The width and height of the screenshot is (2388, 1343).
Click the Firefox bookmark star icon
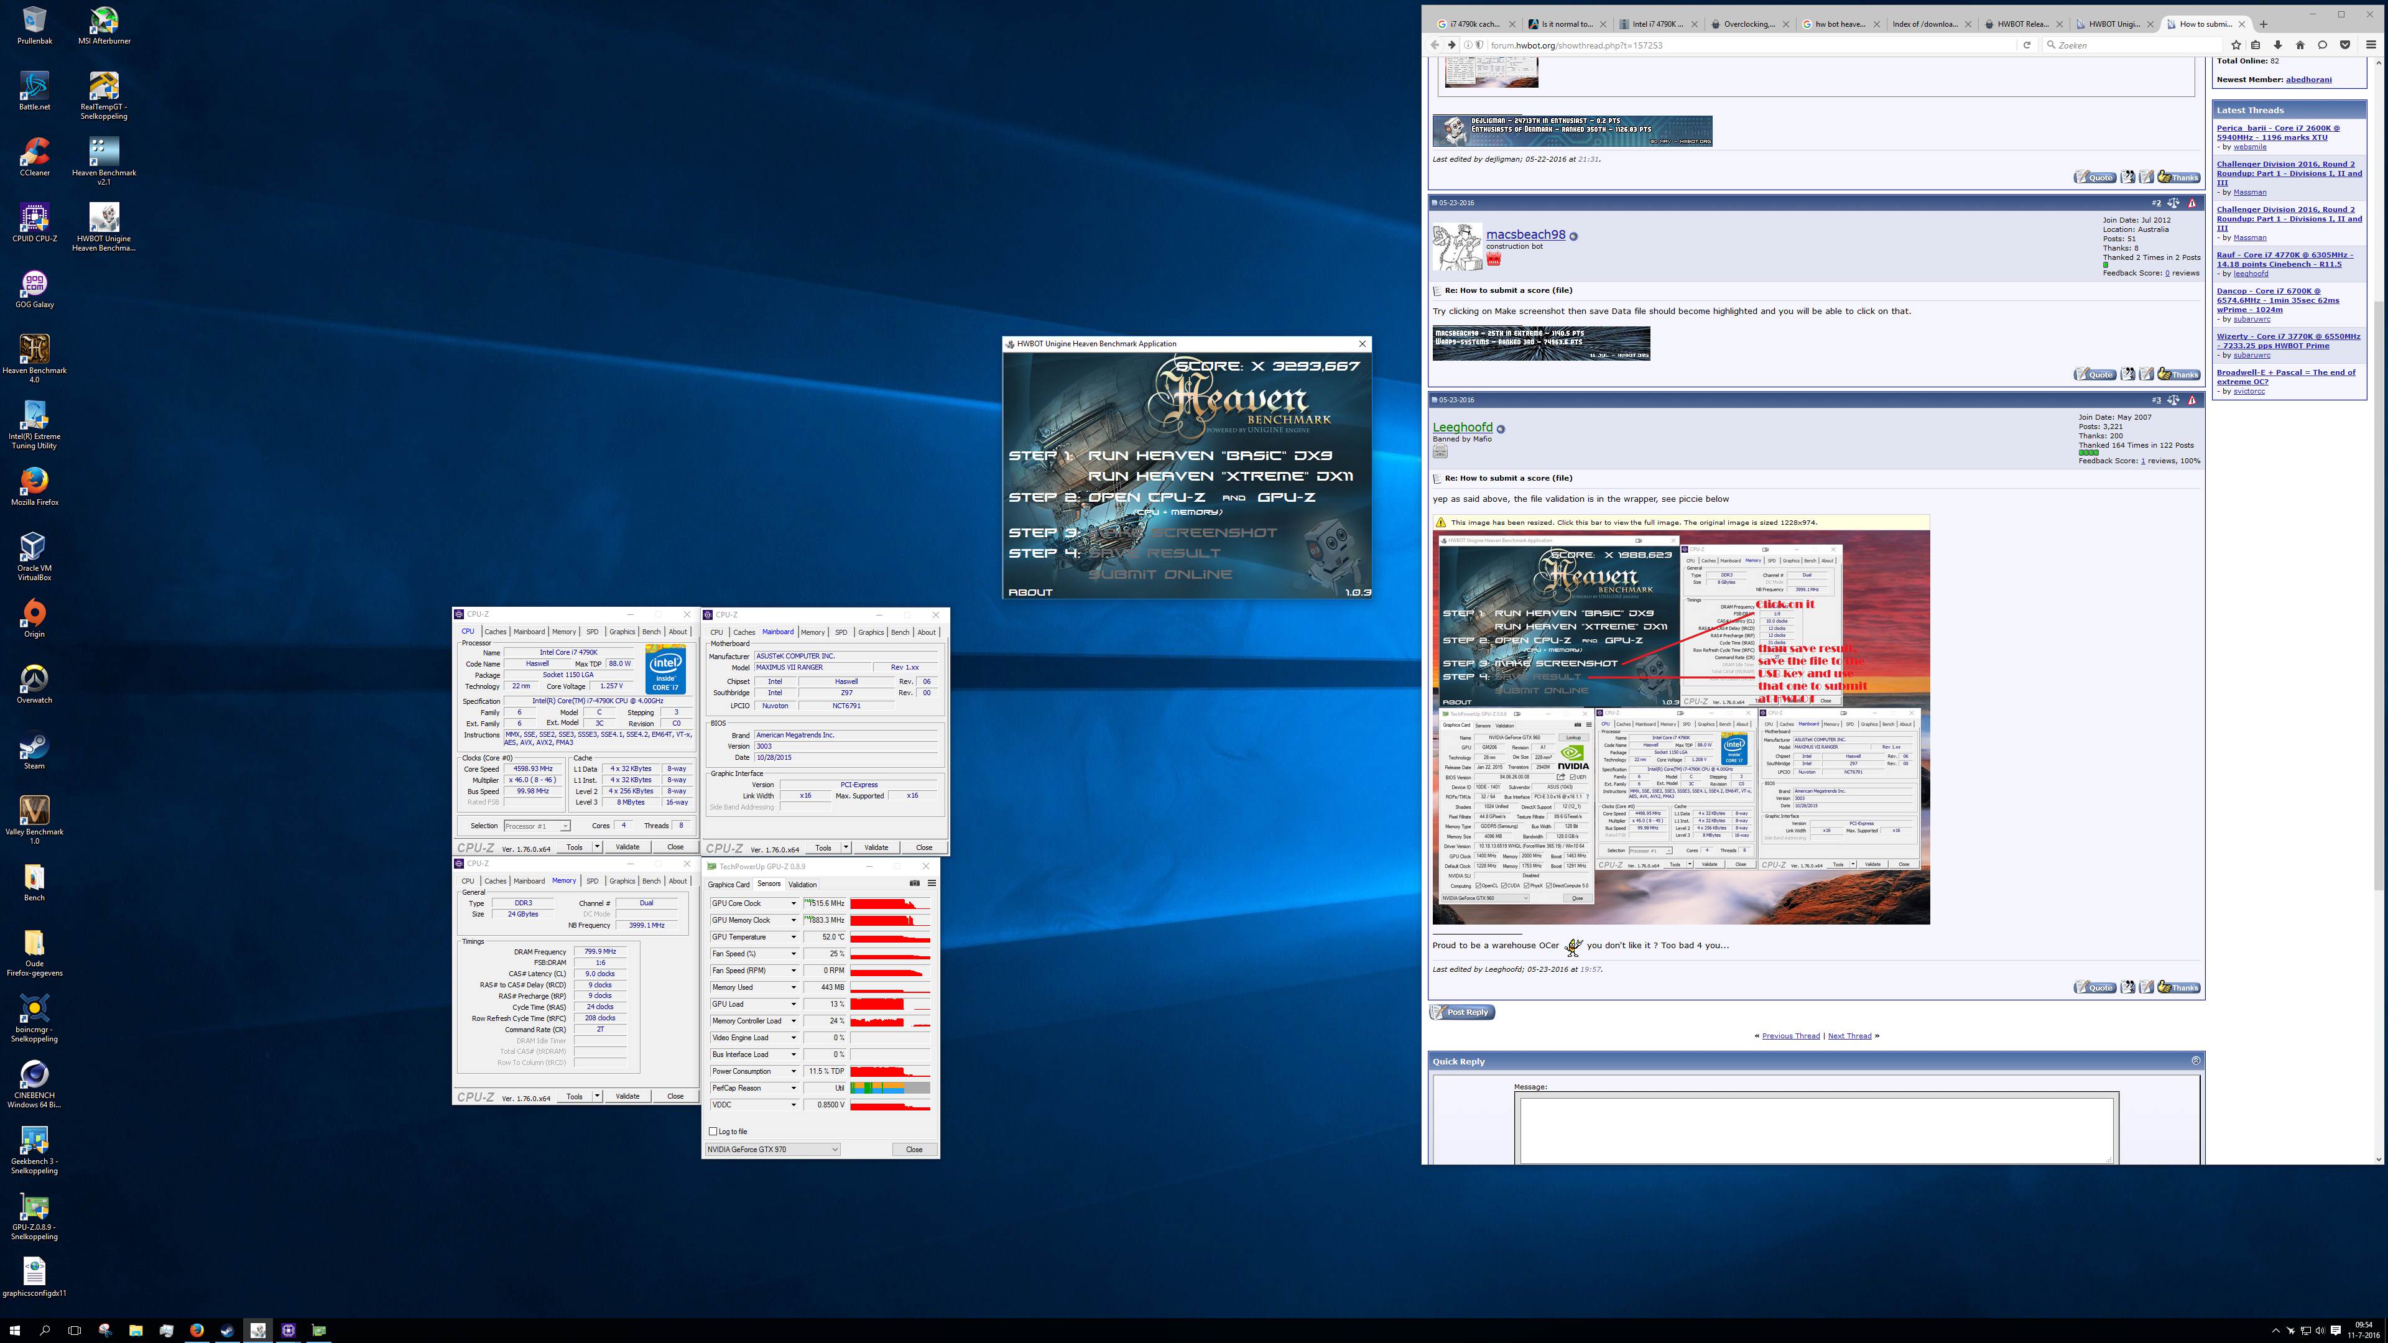coord(2236,45)
